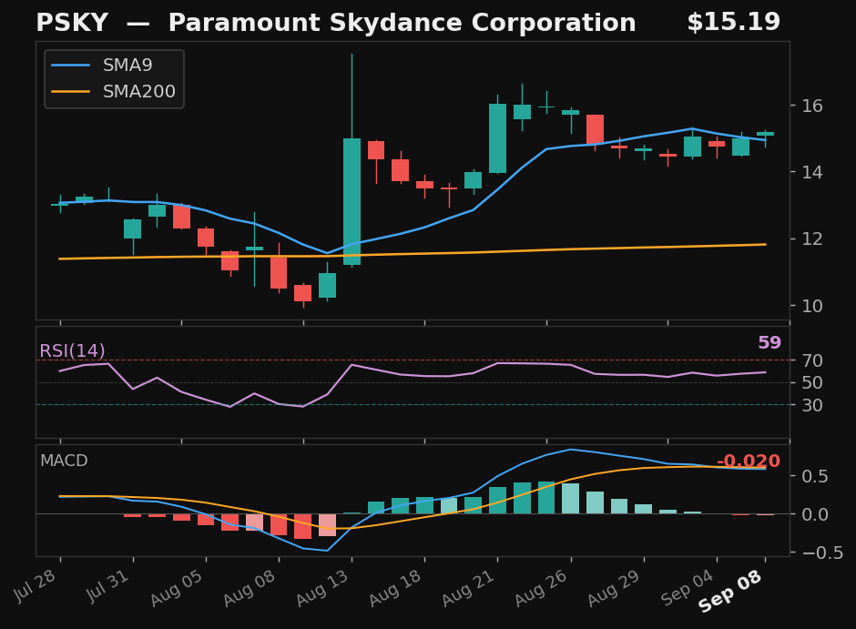Select the Aug 26 date label
Image resolution: width=856 pixels, height=629 pixels.
tap(542, 588)
